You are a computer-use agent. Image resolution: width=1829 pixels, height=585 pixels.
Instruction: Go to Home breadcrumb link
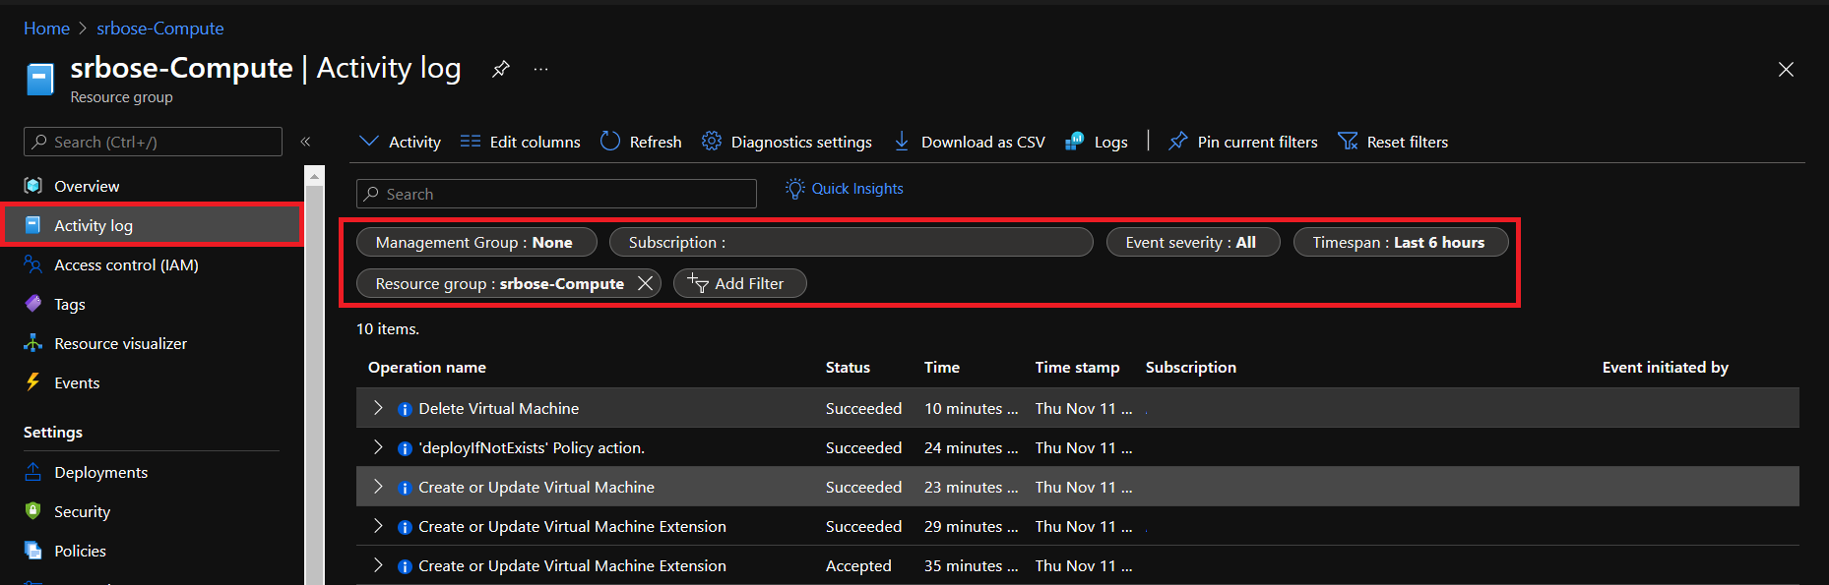tap(46, 29)
